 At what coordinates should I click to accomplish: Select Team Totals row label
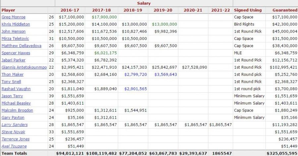[x=14, y=153]
